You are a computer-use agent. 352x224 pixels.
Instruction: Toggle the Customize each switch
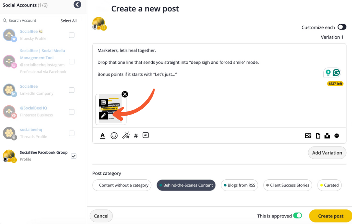342,27
